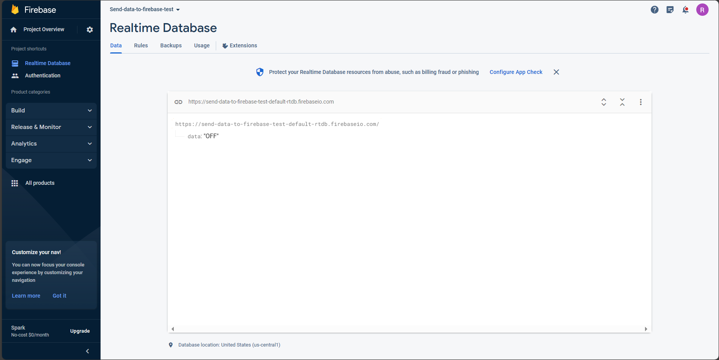The width and height of the screenshot is (719, 360).
Task: Click the Upgrade button
Action: [80, 331]
